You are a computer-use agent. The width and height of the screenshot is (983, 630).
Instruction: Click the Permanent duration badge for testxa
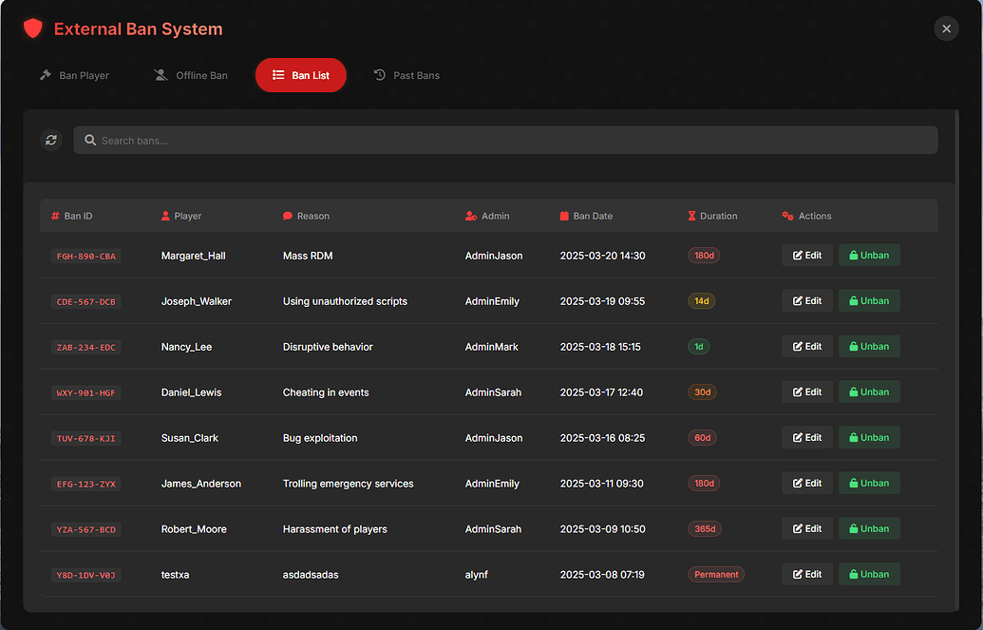[x=716, y=574]
